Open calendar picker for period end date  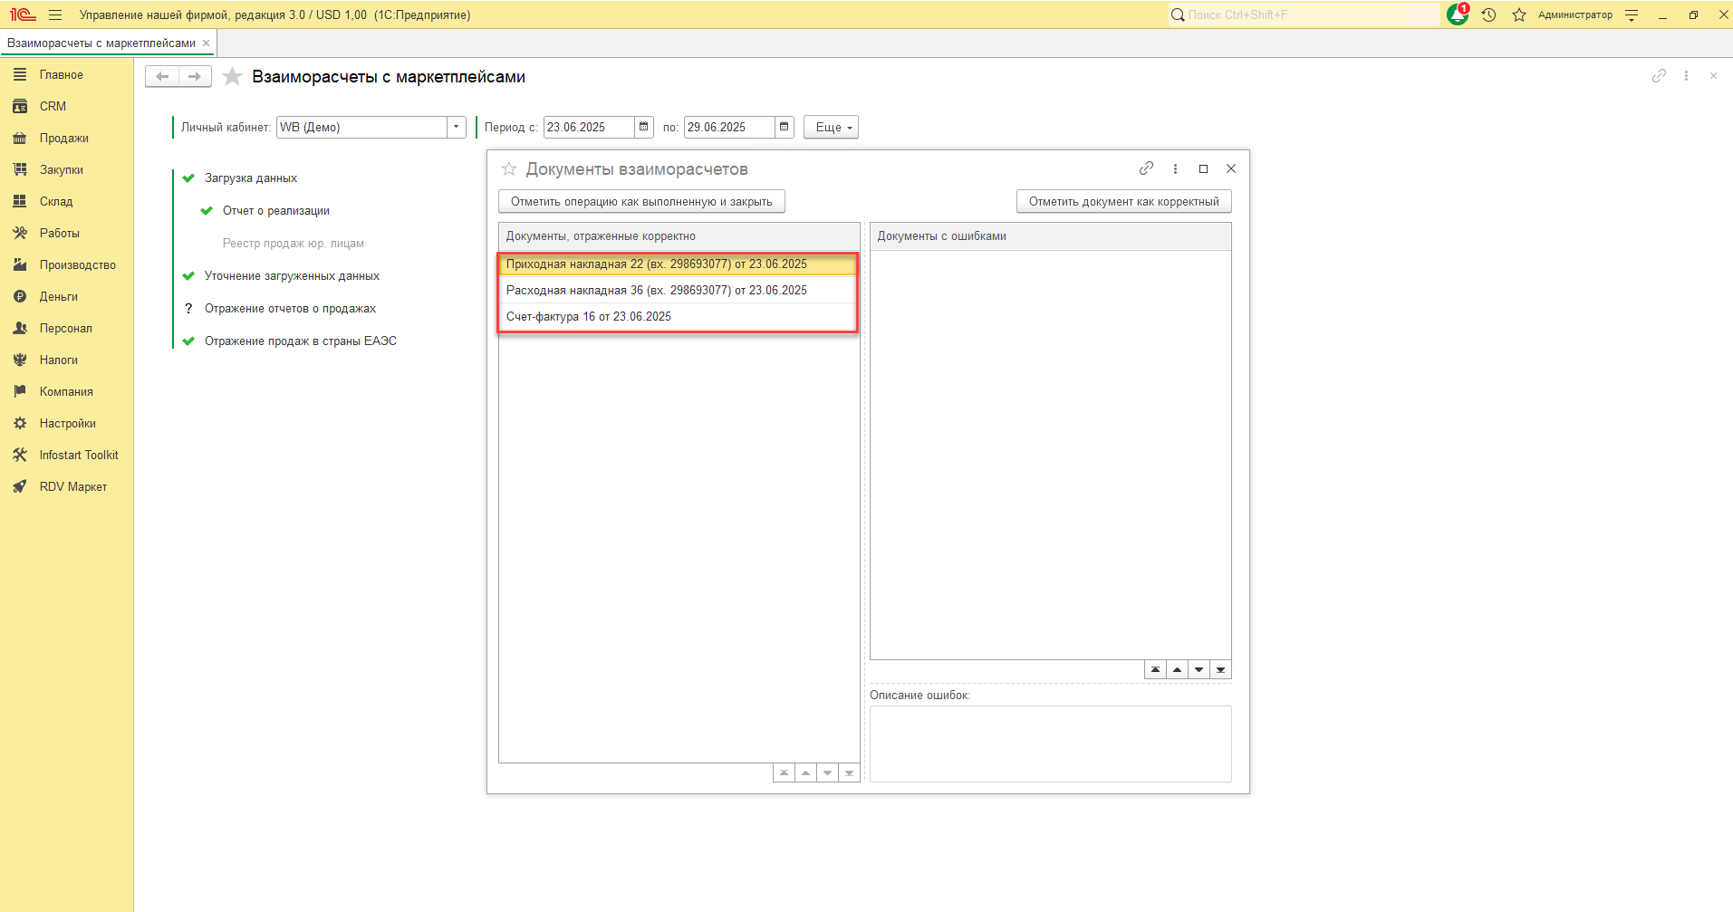point(785,127)
